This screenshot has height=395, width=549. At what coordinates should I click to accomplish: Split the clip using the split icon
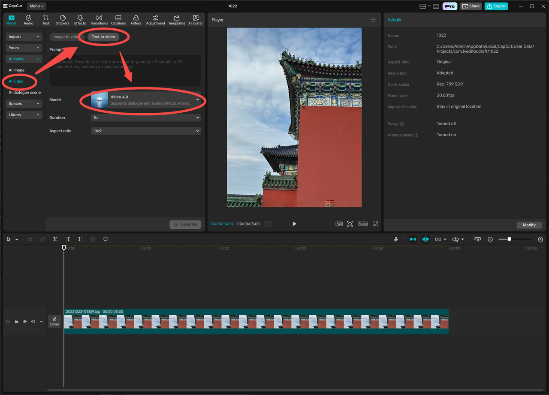tap(54, 239)
